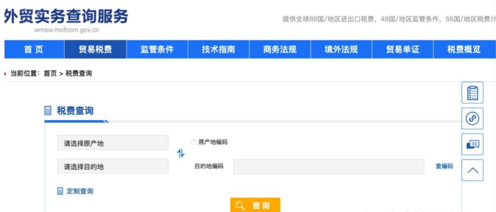This screenshot has width=496, height=212.
Task: Click the magnifier icon on the 查询 button
Action: 240,206
